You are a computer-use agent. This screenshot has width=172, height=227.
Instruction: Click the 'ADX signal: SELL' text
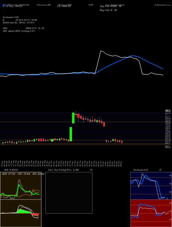click(12, 31)
